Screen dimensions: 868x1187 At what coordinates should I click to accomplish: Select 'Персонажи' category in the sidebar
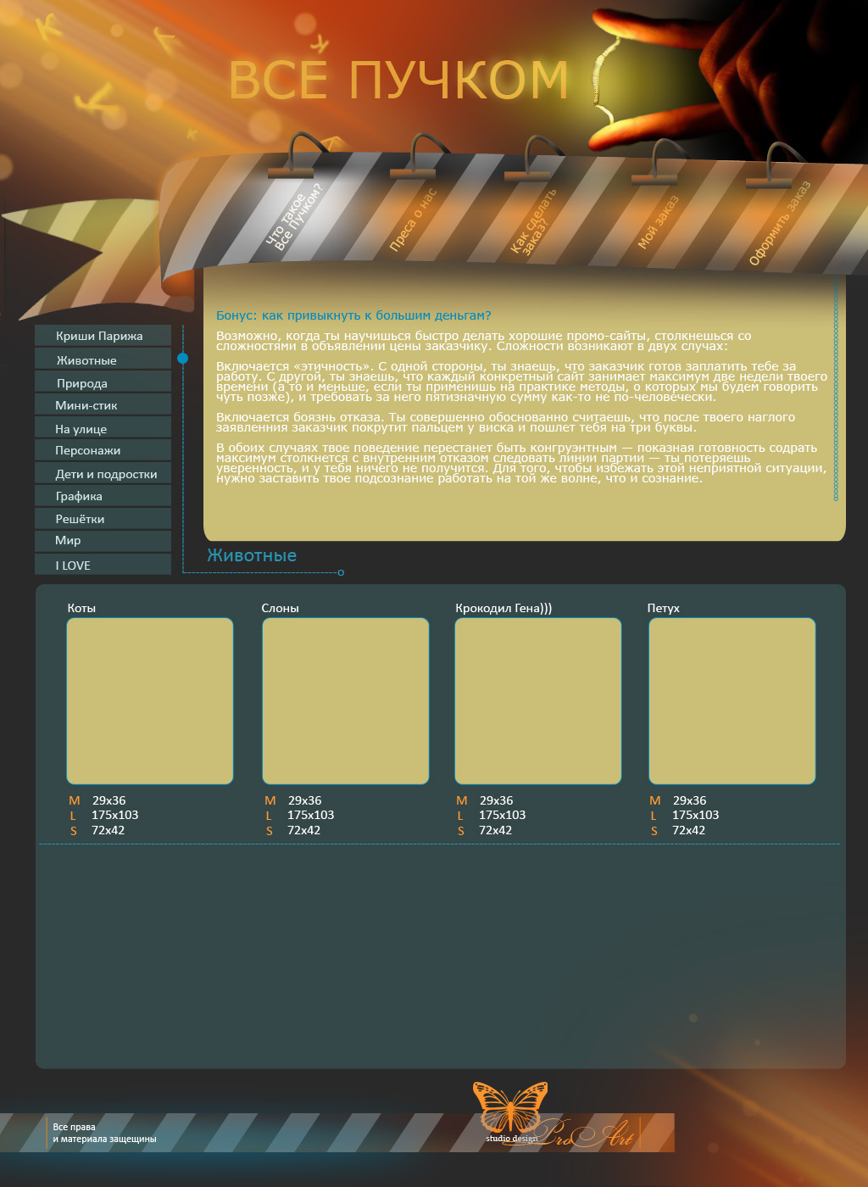pos(103,450)
